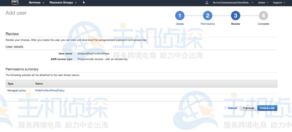This screenshot has width=292, height=132.
Task: Click the pin shortcuts icon
Action: point(84,2)
